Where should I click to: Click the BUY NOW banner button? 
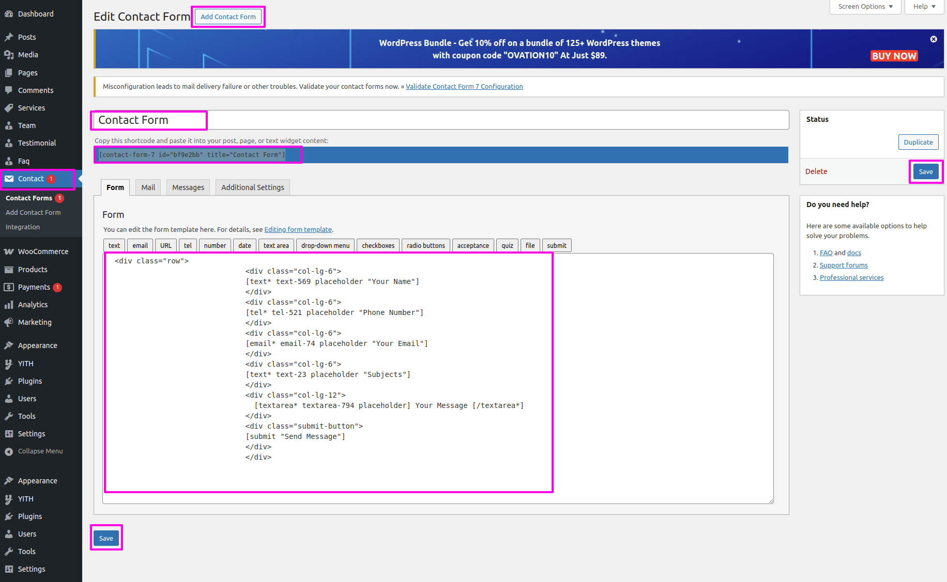click(x=894, y=56)
